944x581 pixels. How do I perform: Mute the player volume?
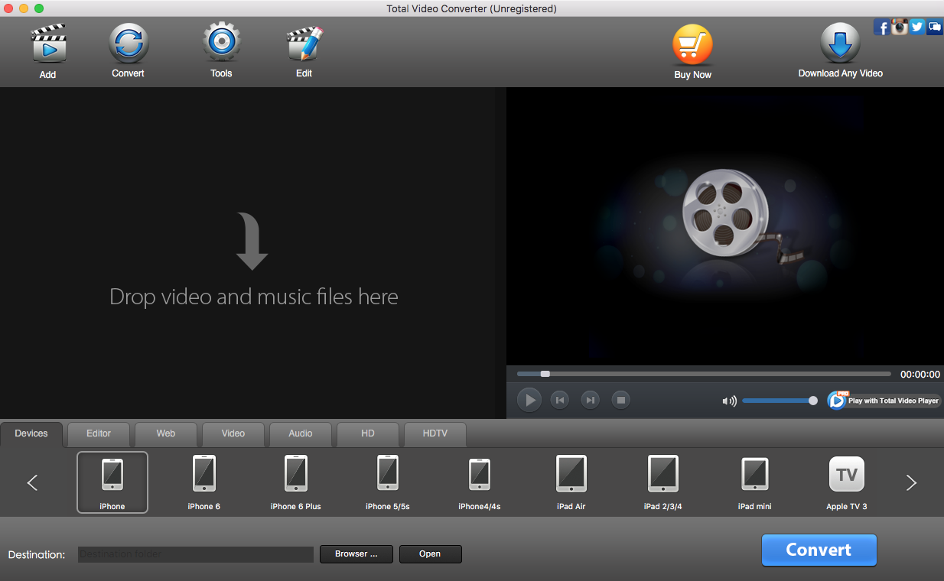[x=728, y=400]
